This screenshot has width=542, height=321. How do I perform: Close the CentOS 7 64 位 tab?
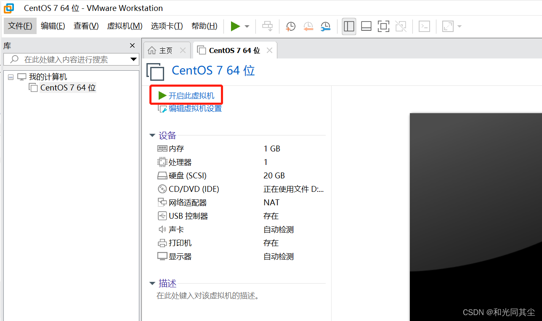point(270,50)
